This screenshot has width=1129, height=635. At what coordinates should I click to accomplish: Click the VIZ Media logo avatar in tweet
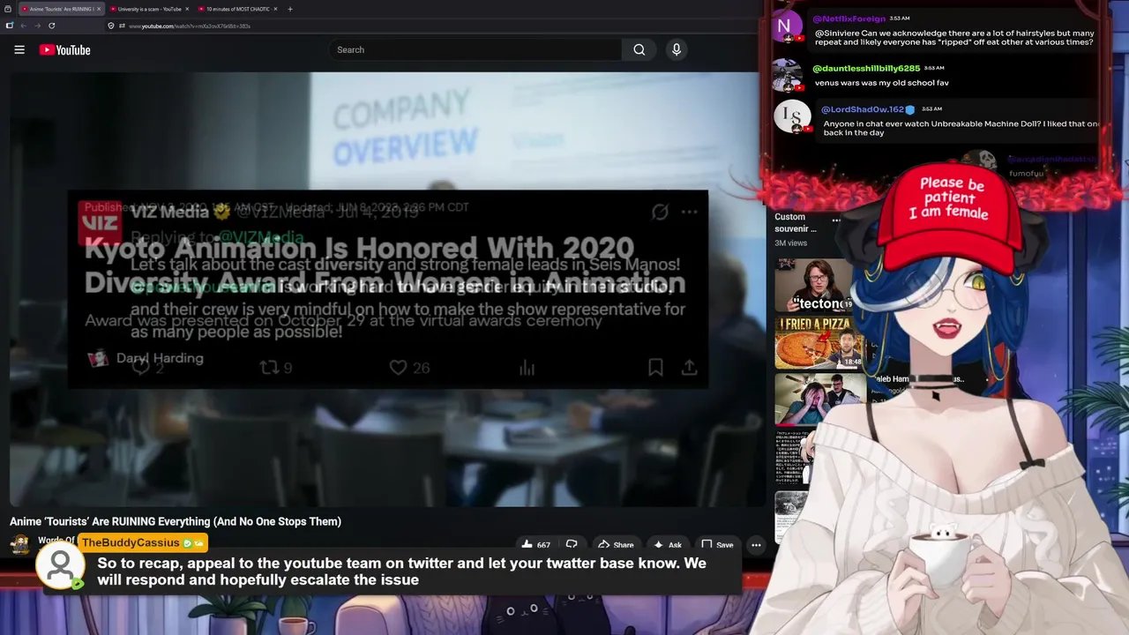(x=99, y=222)
